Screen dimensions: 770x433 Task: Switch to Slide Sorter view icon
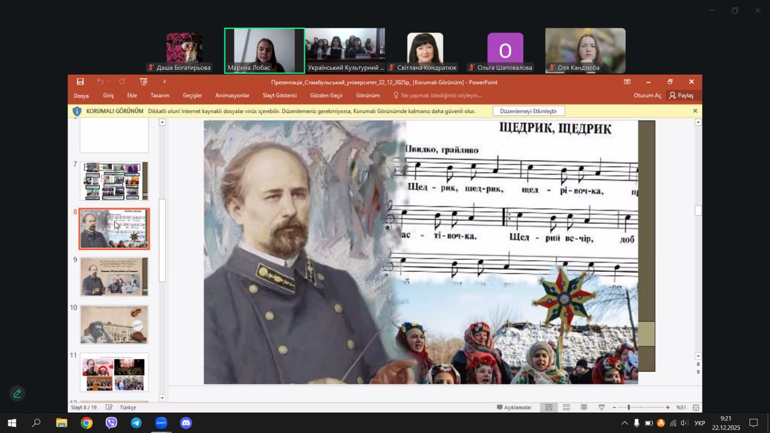pos(566,407)
